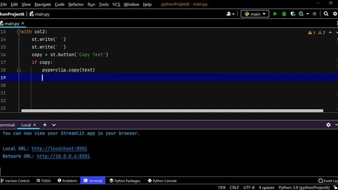
Task: Open the View menu
Action: pos(26,4)
